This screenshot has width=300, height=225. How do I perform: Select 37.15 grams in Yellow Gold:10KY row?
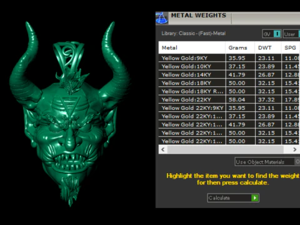click(x=241, y=66)
